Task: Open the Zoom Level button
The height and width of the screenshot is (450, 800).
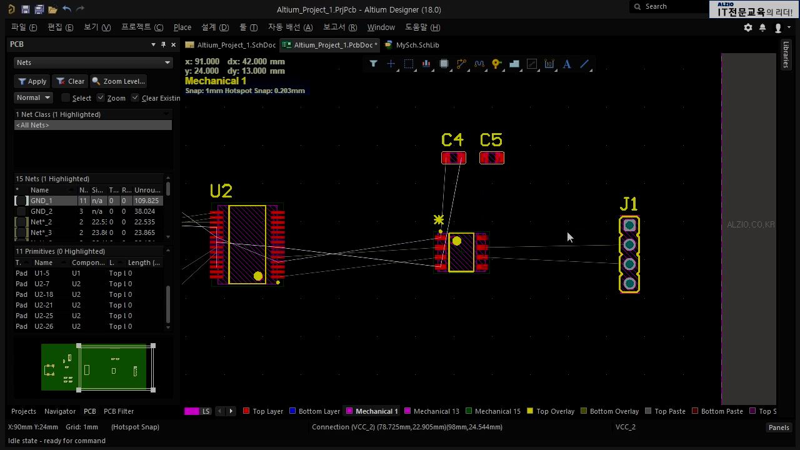Action: pyautogui.click(x=118, y=81)
